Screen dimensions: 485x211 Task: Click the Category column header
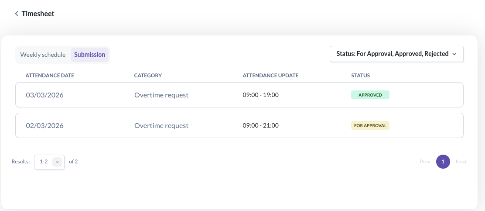coord(148,76)
